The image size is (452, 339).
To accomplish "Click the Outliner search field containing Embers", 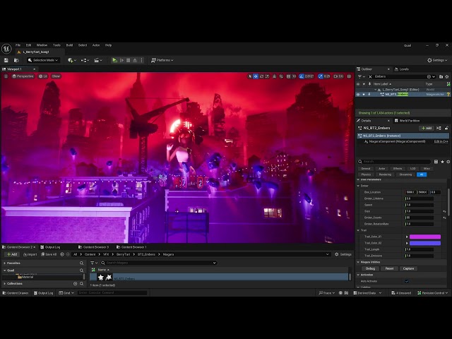I will 399,77.
